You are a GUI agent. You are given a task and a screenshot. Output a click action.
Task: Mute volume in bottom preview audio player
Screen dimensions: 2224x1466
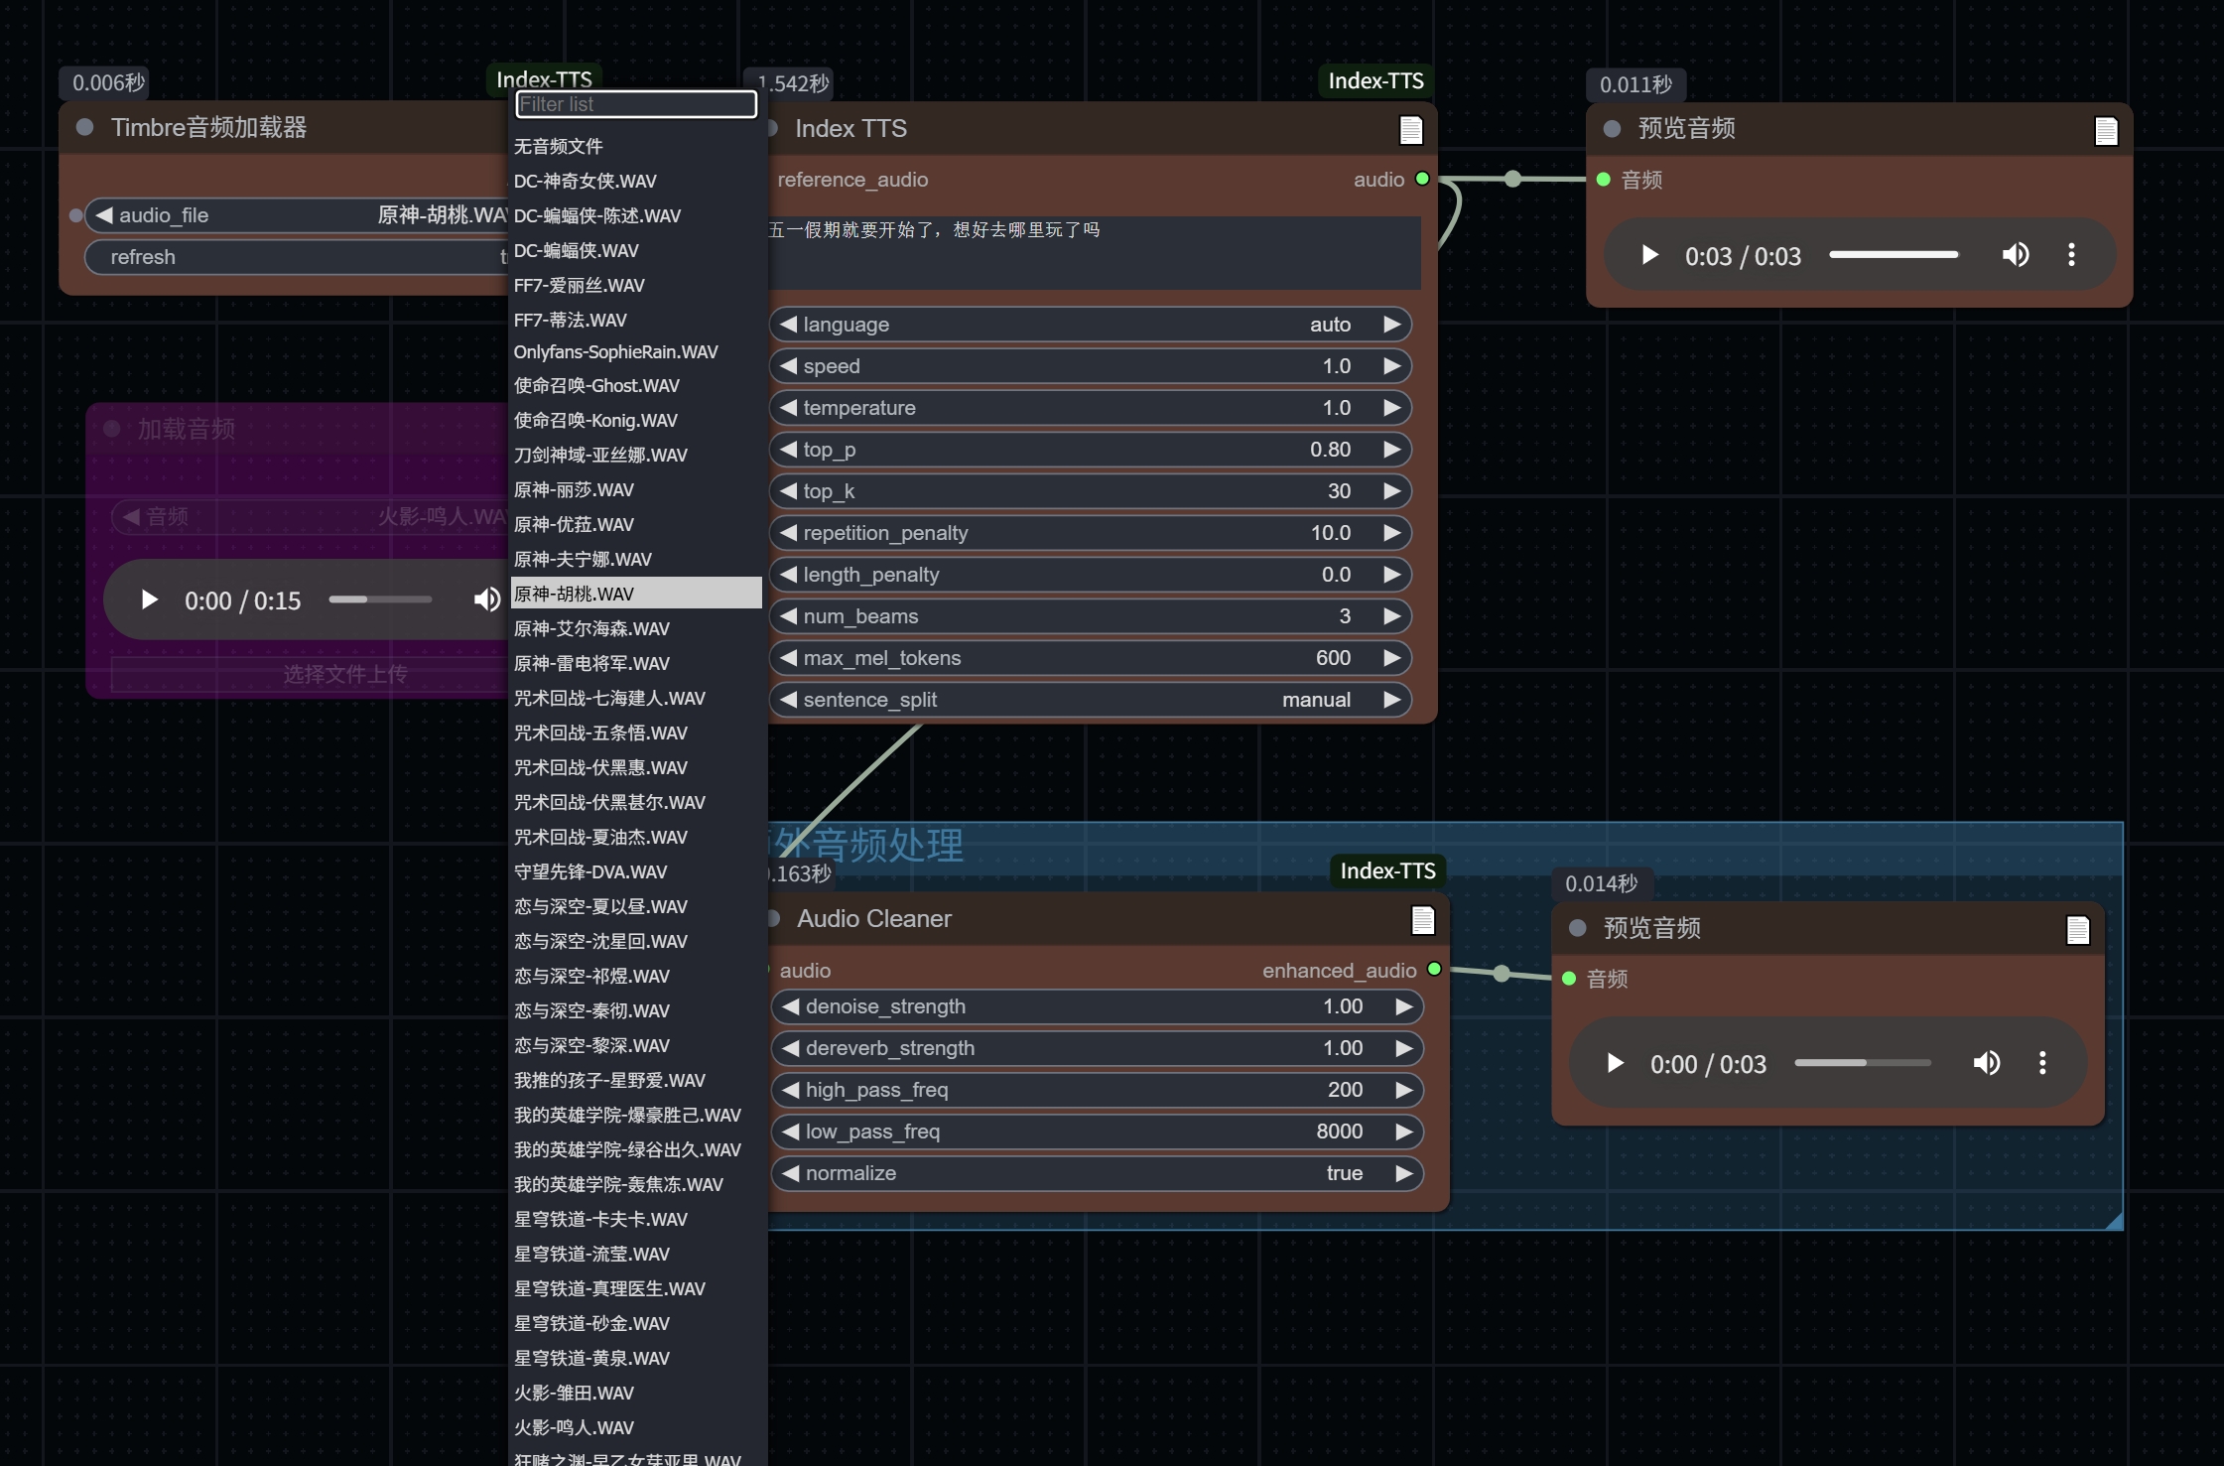[1986, 1063]
